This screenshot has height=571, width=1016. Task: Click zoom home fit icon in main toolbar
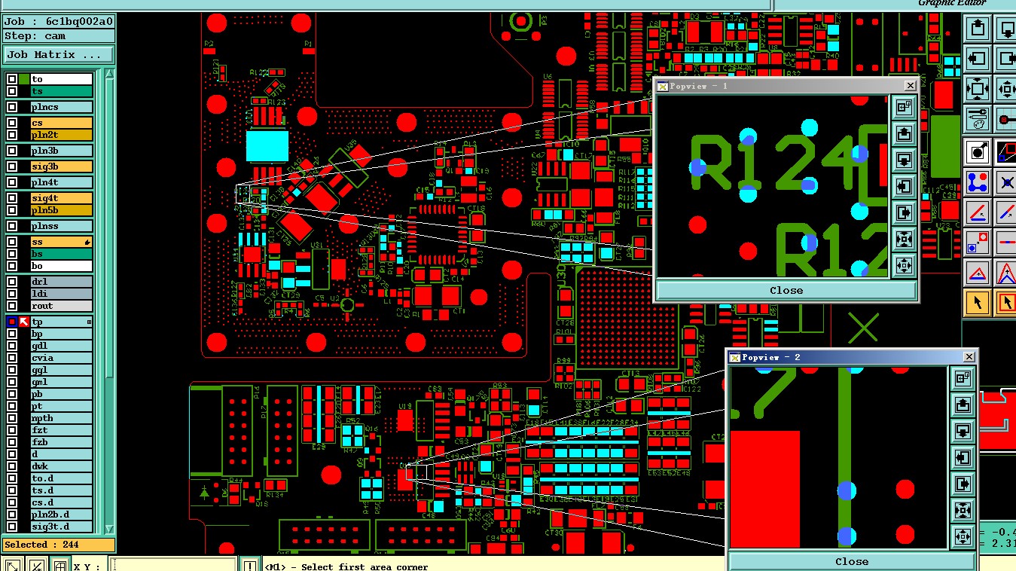tap(978, 88)
